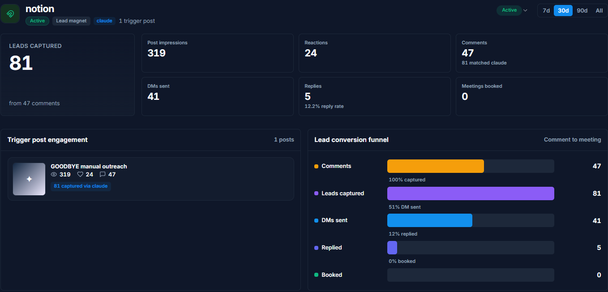The image size is (608, 292).
Task: Click the green Active badge under the title
Action: pyautogui.click(x=38, y=21)
